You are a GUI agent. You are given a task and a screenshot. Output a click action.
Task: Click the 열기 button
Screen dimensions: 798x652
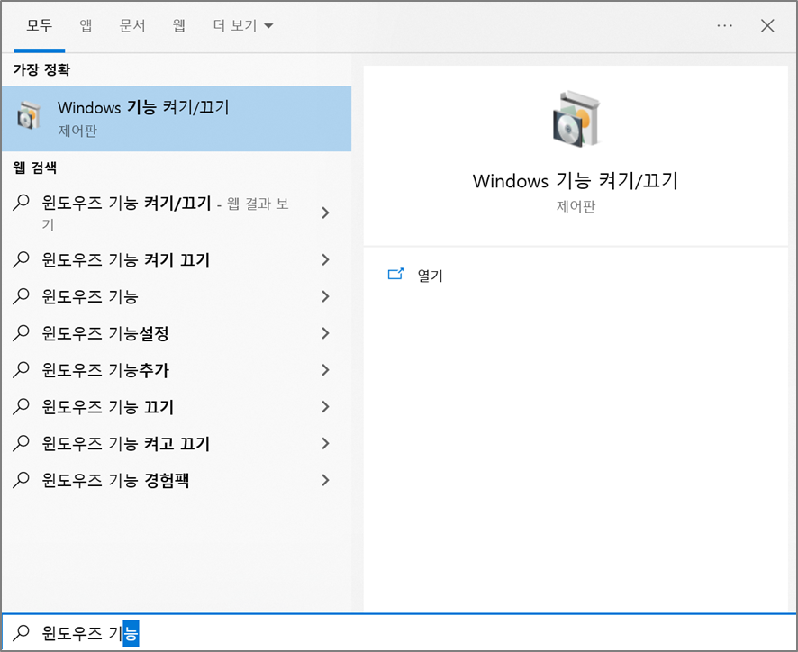pos(430,276)
